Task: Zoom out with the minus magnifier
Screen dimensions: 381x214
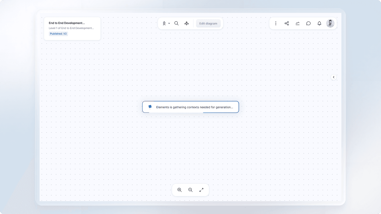Action: 190,190
